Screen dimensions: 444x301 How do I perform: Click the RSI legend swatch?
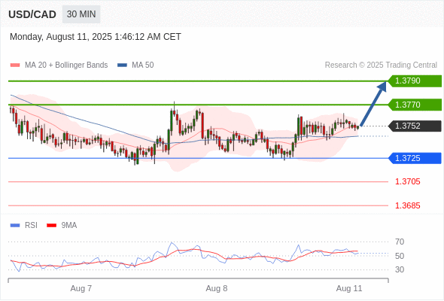point(15,226)
